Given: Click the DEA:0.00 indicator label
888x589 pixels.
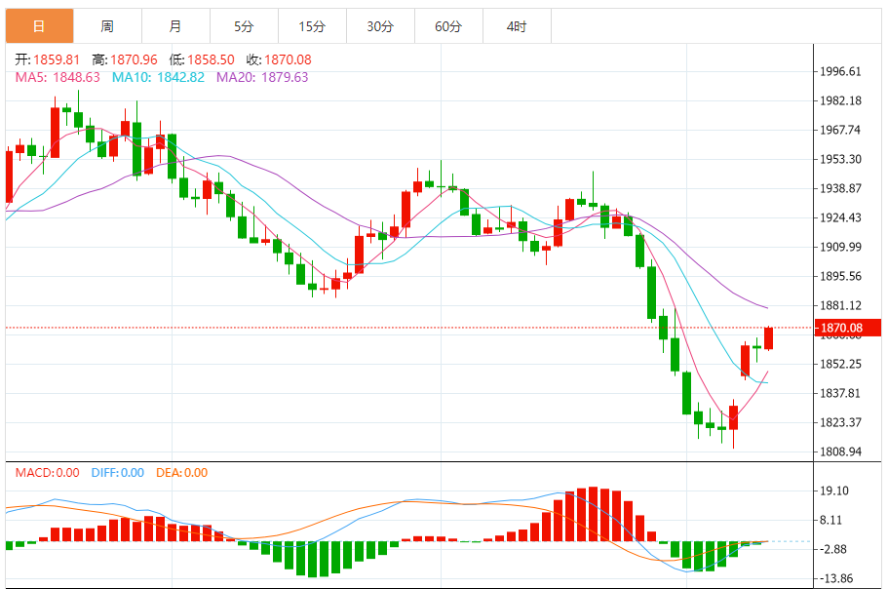Looking at the screenshot, I should (181, 473).
